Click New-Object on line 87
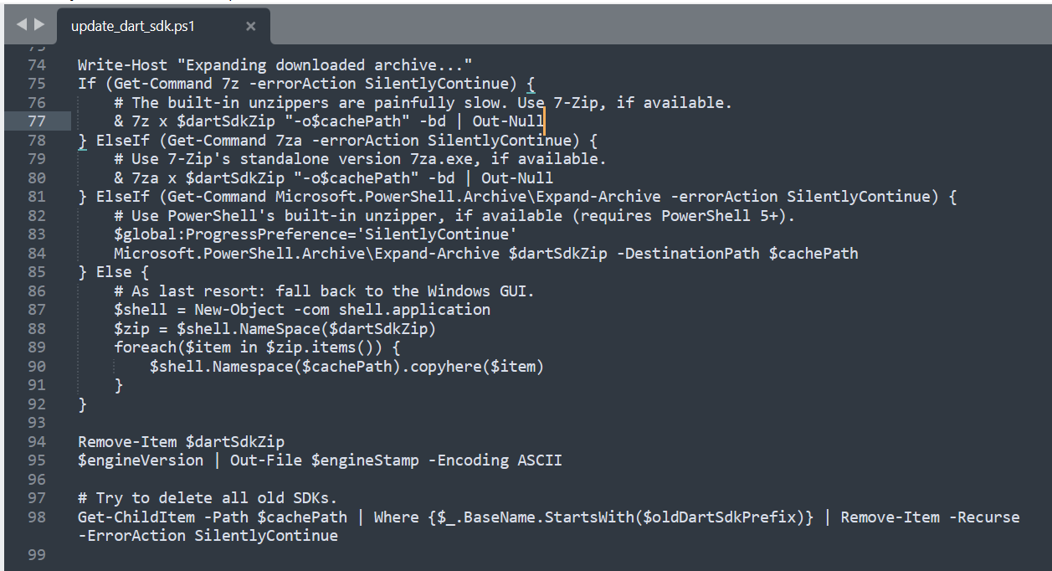This screenshot has height=571, width=1052. point(239,309)
